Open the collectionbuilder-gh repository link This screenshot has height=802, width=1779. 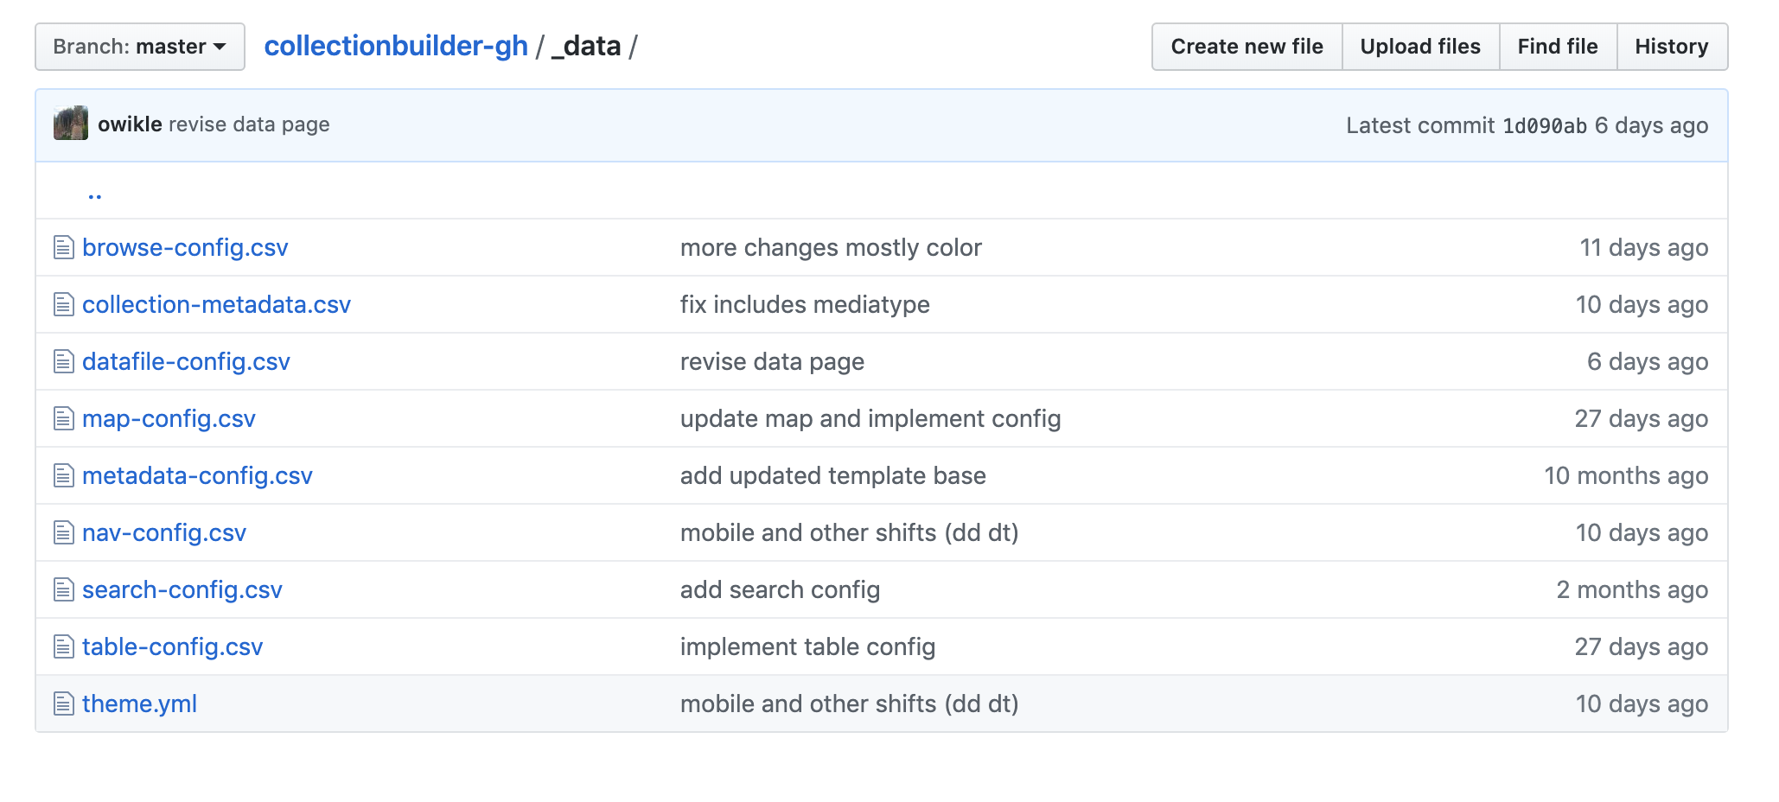click(x=396, y=46)
